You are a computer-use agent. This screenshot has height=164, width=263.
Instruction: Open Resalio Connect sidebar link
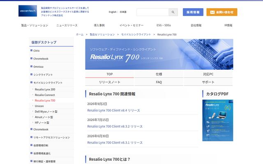point(45,95)
